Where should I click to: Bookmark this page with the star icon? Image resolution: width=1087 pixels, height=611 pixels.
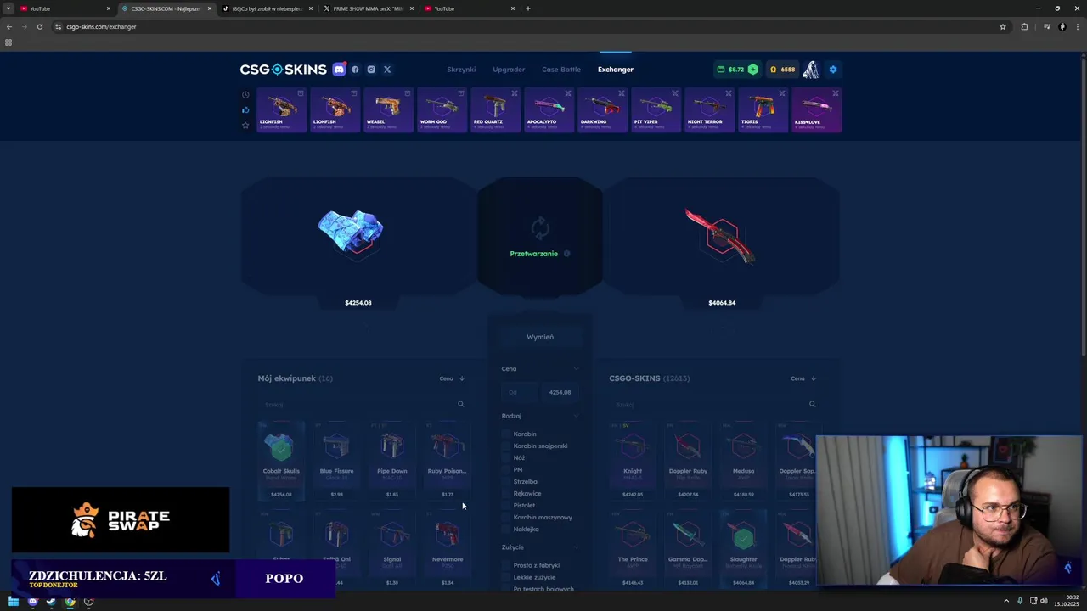[1003, 26]
